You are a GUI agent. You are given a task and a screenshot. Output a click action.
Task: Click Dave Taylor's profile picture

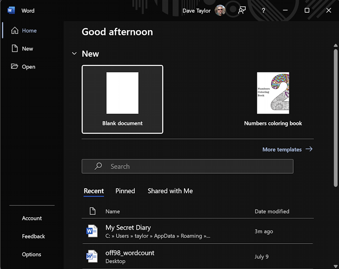[x=220, y=10]
